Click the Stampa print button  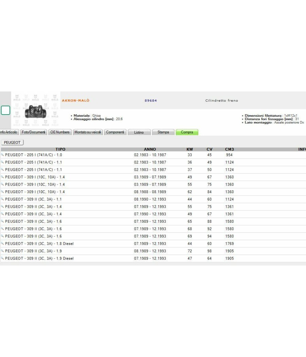pyautogui.click(x=163, y=132)
